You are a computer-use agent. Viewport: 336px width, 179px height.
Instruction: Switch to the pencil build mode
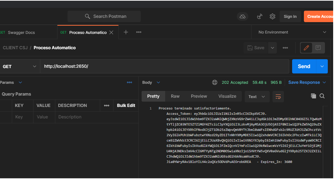tap(306, 48)
